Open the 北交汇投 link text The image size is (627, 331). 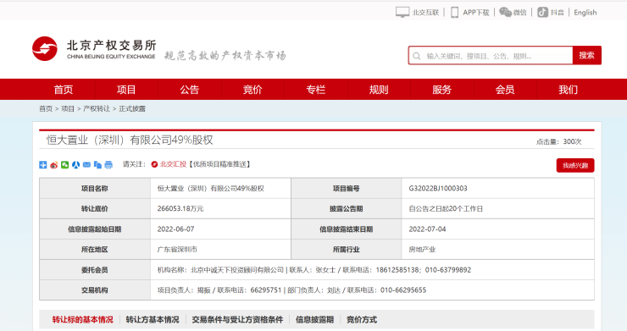tap(173, 164)
